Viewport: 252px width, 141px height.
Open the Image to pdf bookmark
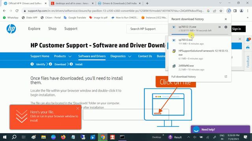coord(98,18)
